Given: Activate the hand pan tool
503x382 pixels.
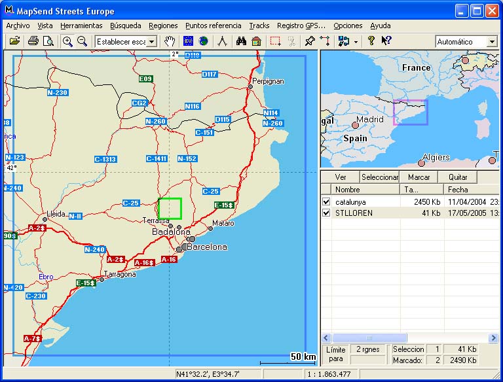Looking at the screenshot, I should tap(170, 41).
